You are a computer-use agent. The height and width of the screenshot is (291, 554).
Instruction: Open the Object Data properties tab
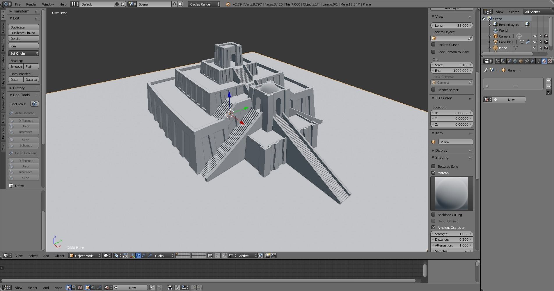click(x=538, y=61)
